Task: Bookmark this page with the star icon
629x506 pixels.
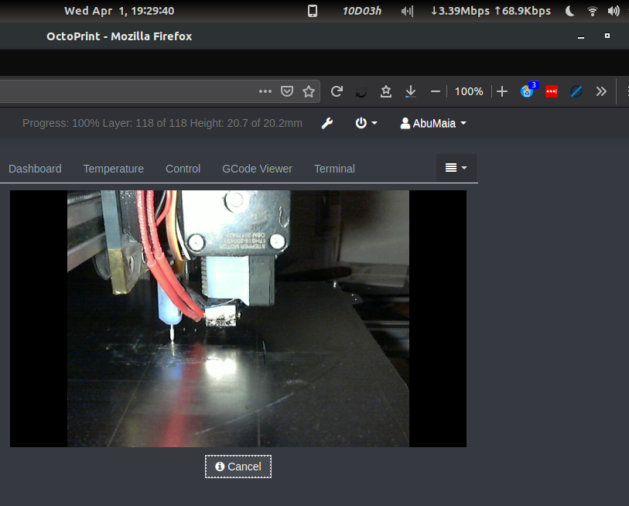Action: point(309,91)
